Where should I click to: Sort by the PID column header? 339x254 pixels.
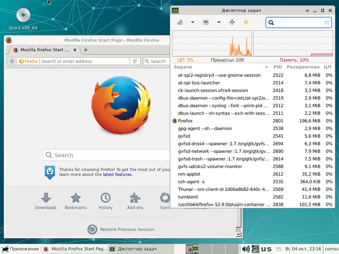[x=278, y=67]
